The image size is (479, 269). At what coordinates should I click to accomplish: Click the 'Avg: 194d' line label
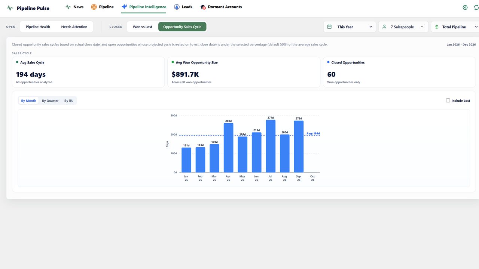pos(313,133)
